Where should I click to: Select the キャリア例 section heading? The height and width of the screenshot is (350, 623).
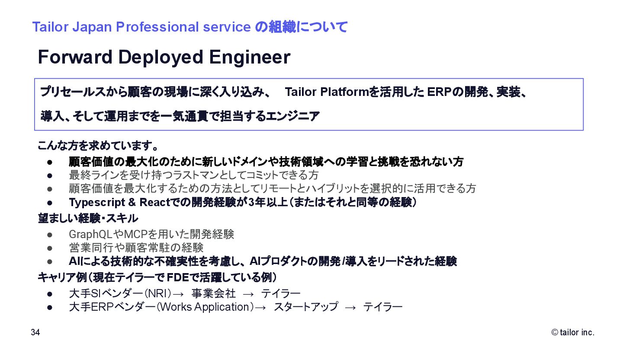tap(157, 277)
